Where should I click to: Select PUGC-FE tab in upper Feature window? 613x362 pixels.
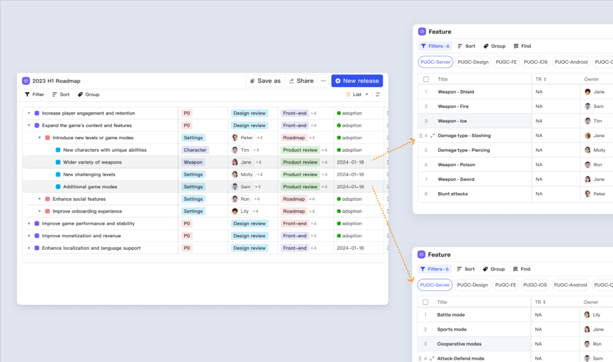click(x=506, y=62)
